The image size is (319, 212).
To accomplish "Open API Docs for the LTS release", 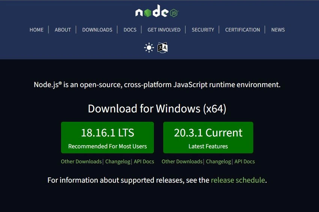I will [x=144, y=162].
